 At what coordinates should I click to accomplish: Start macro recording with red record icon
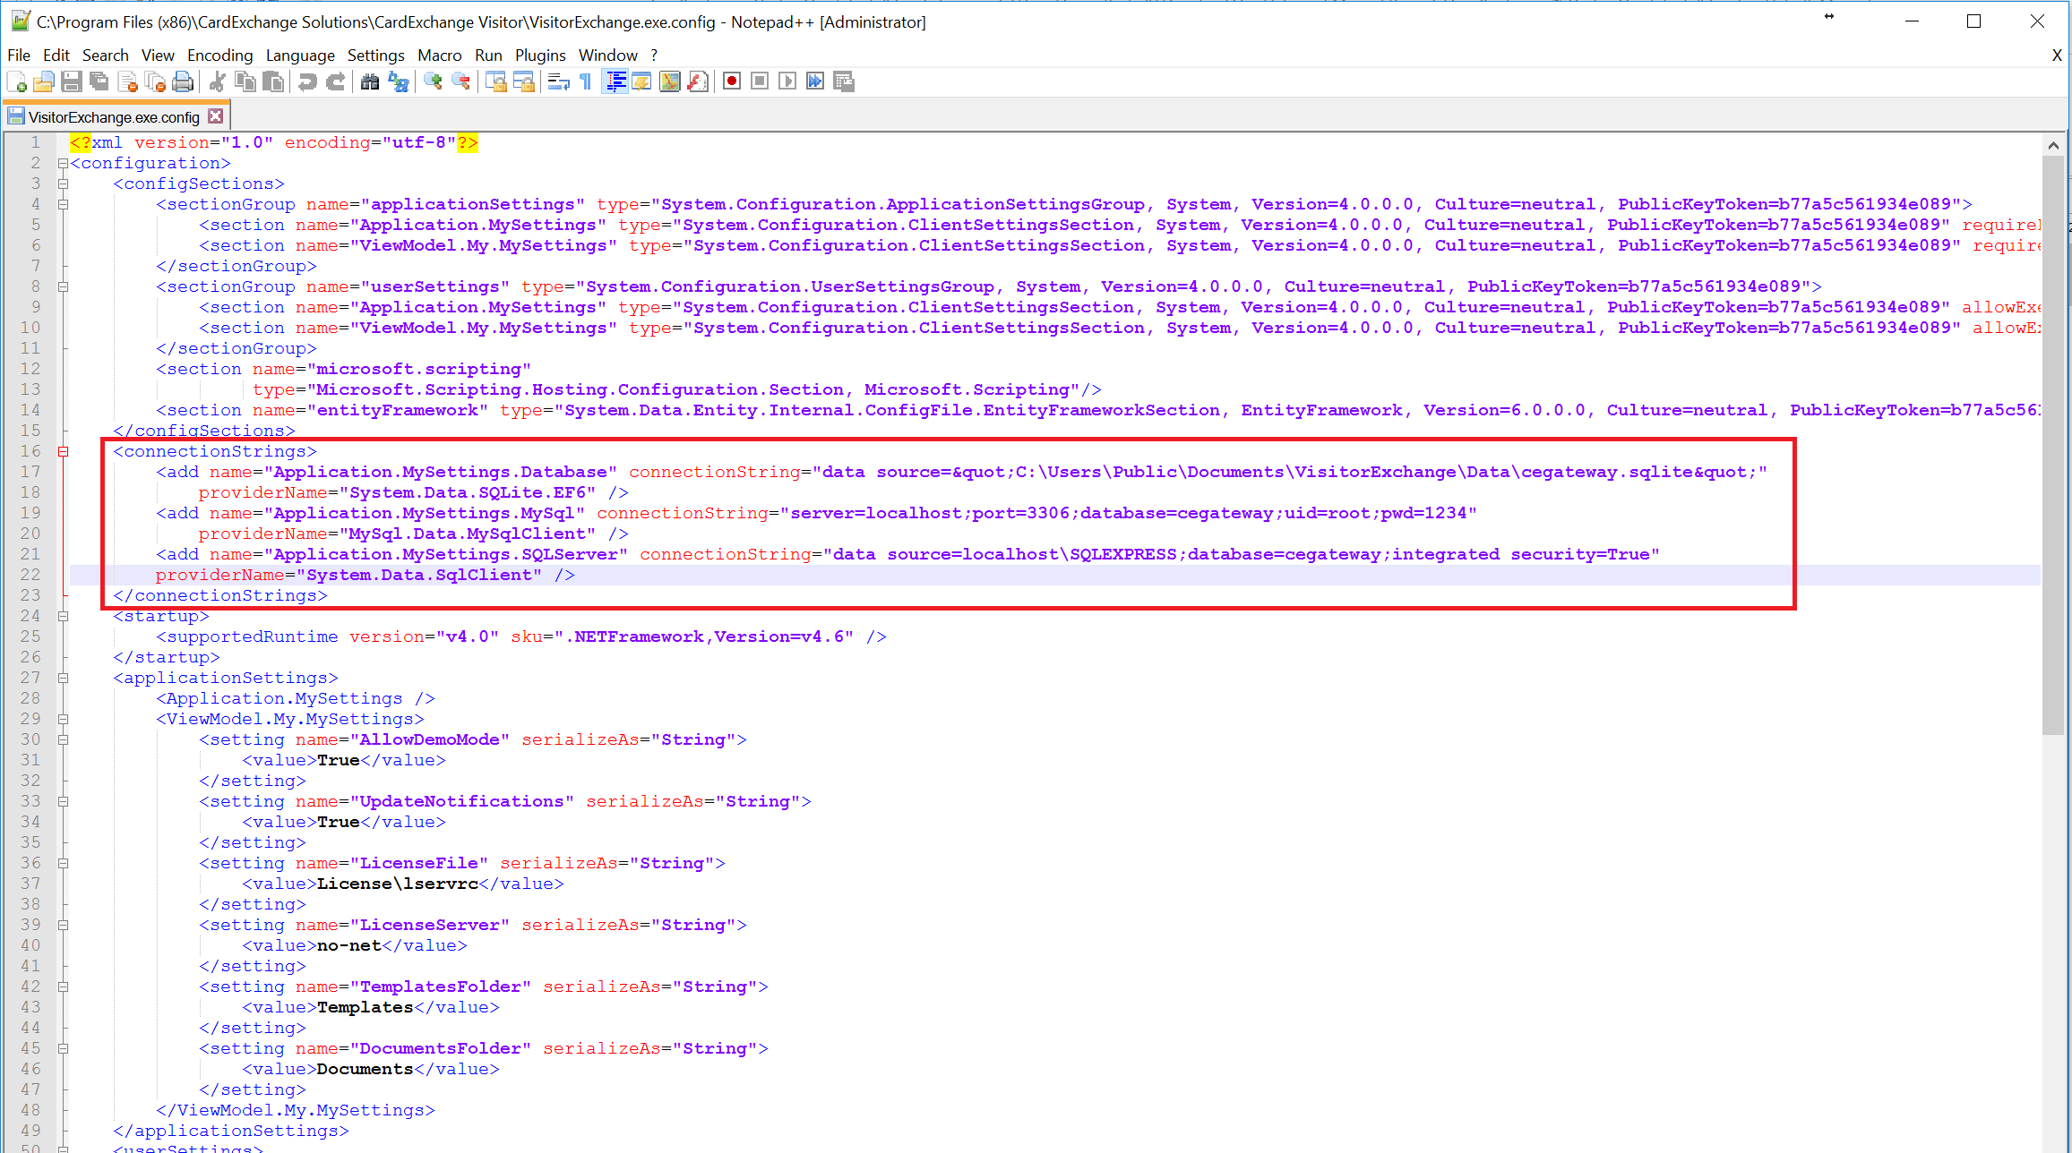click(x=732, y=82)
